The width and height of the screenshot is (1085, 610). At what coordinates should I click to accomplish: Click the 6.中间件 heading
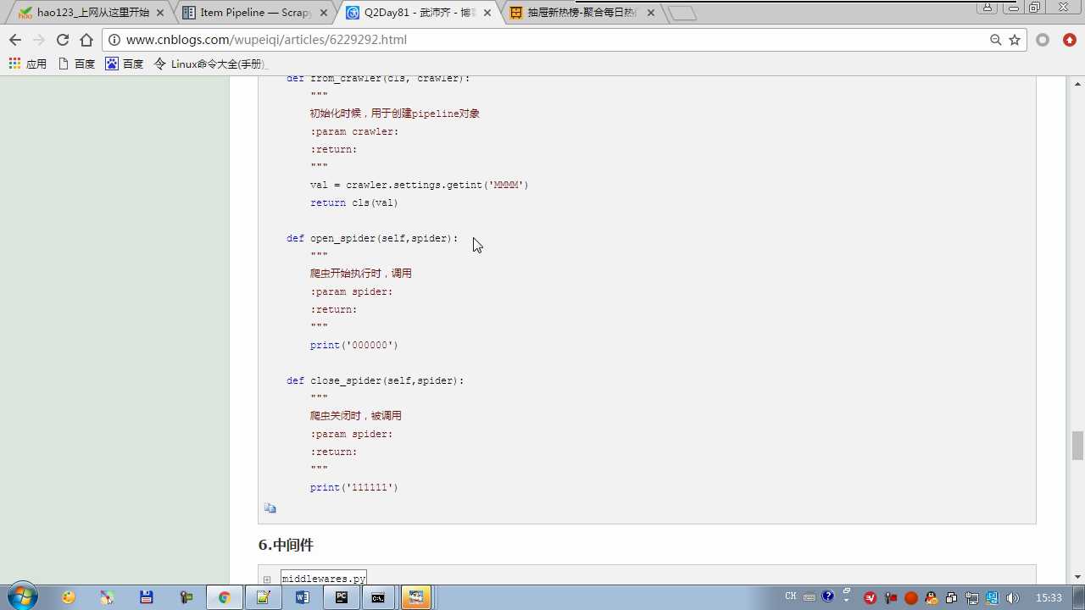286,545
